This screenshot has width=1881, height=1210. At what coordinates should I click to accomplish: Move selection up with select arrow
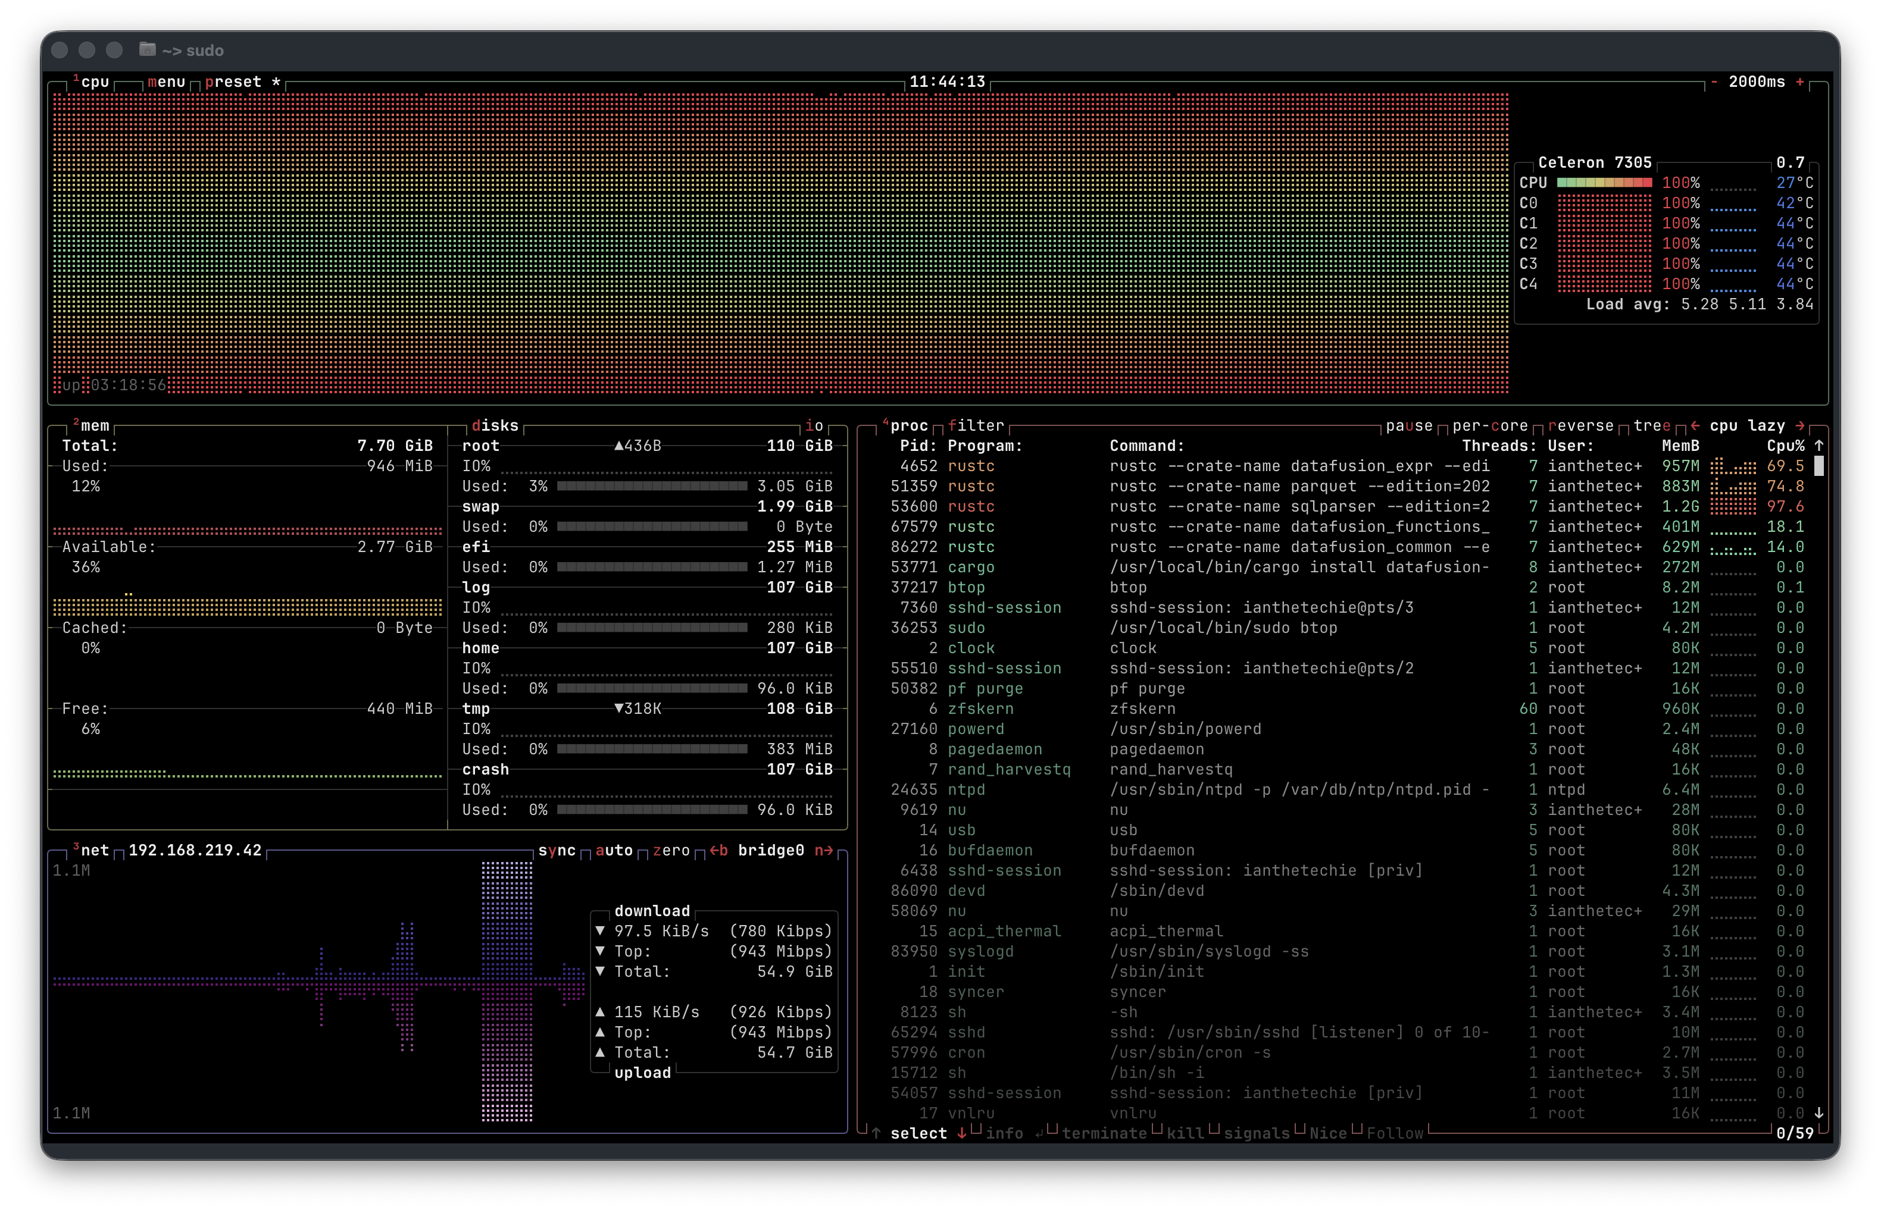(876, 1133)
